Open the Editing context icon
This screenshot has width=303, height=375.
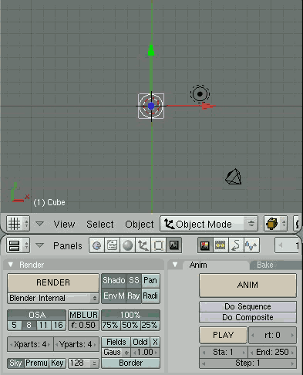tap(158, 245)
